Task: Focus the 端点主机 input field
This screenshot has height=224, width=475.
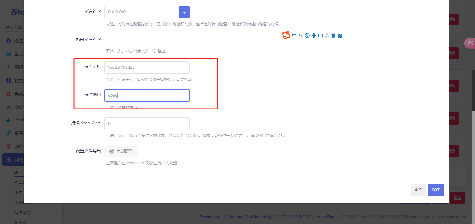Action: 147,67
